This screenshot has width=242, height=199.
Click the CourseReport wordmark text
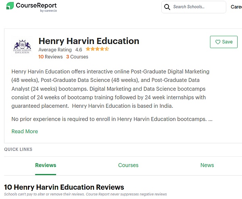click(36, 5)
